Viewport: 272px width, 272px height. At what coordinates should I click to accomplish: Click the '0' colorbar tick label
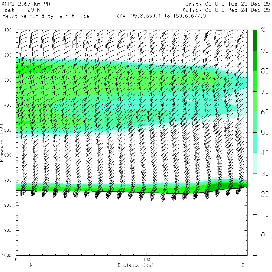pos(263,235)
